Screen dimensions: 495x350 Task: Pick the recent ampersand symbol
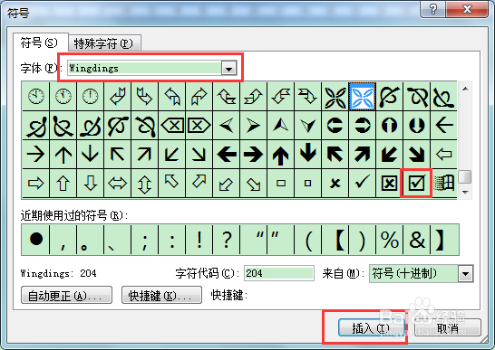coord(417,240)
